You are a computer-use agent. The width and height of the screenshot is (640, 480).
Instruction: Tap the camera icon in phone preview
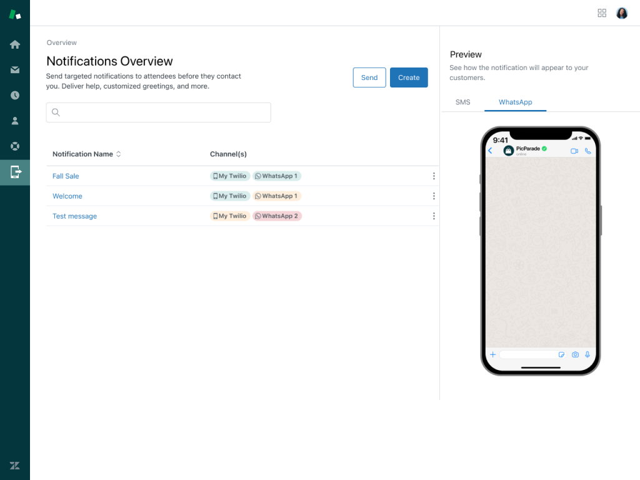576,354
